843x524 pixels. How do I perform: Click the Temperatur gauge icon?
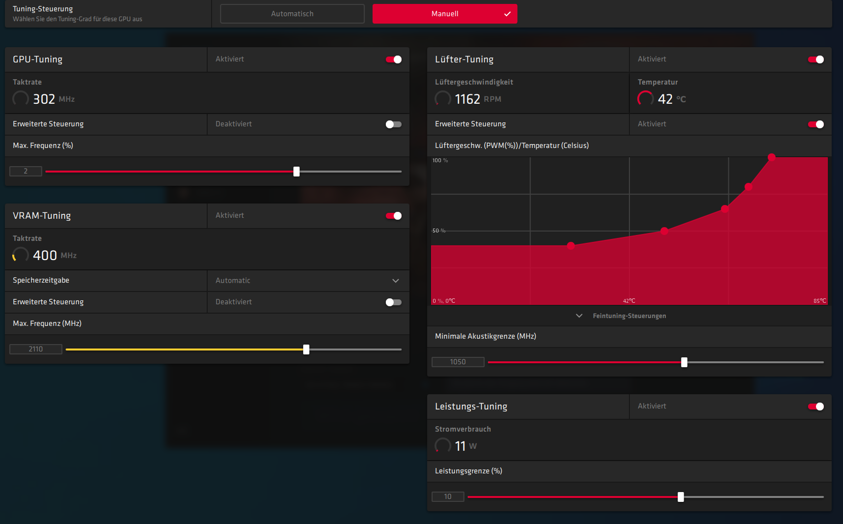click(646, 99)
